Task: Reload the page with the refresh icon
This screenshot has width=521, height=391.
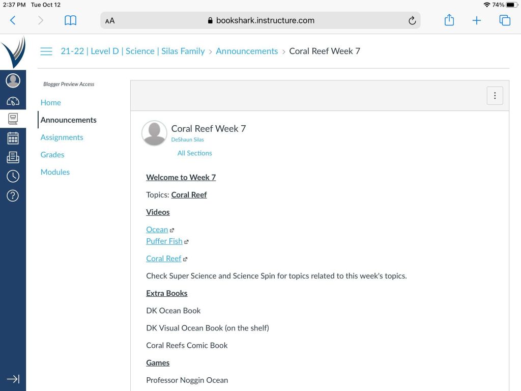Action: click(412, 21)
